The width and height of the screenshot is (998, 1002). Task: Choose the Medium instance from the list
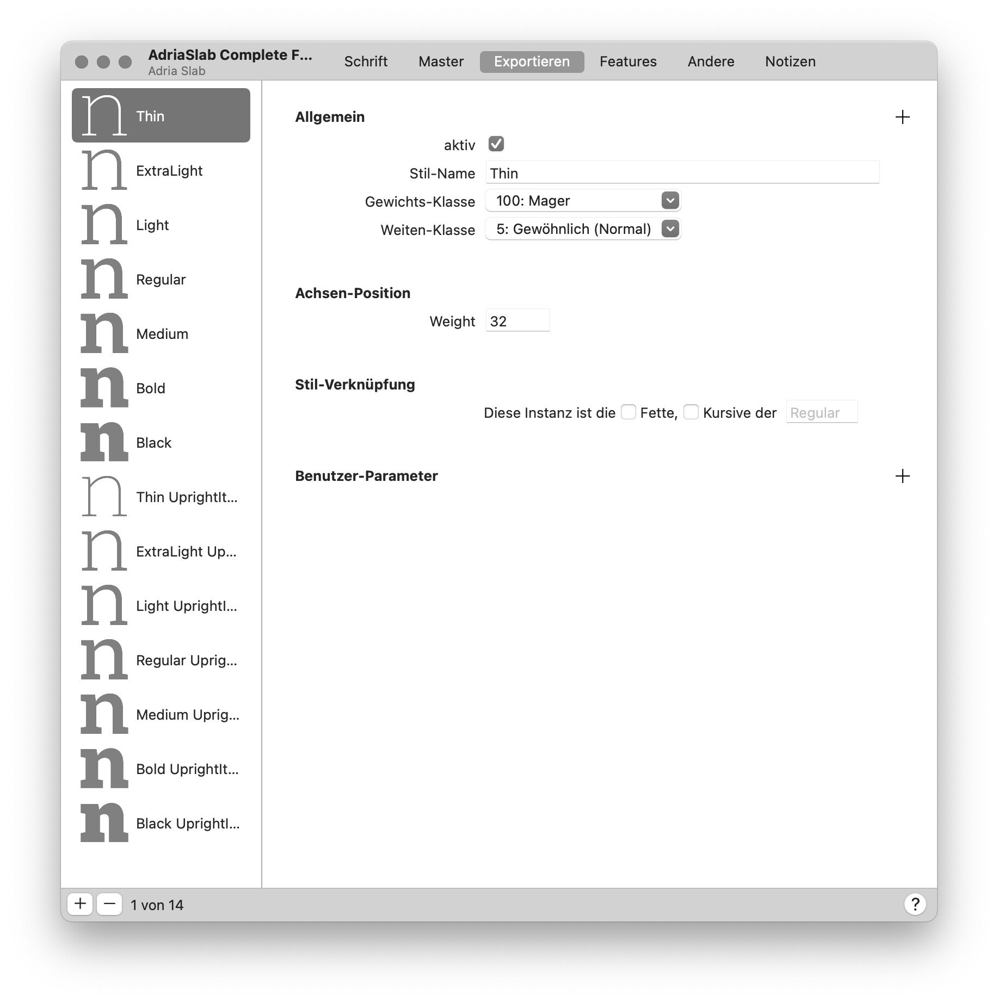coord(162,334)
